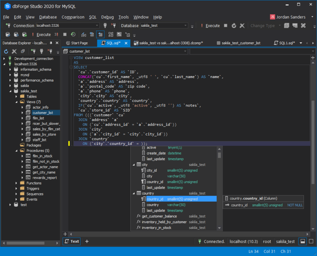Switch to the Text view button
The width and height of the screenshot is (317, 256).
(72, 241)
